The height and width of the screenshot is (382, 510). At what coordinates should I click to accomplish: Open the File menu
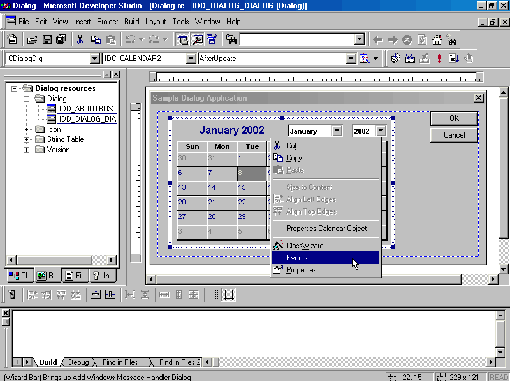point(24,22)
